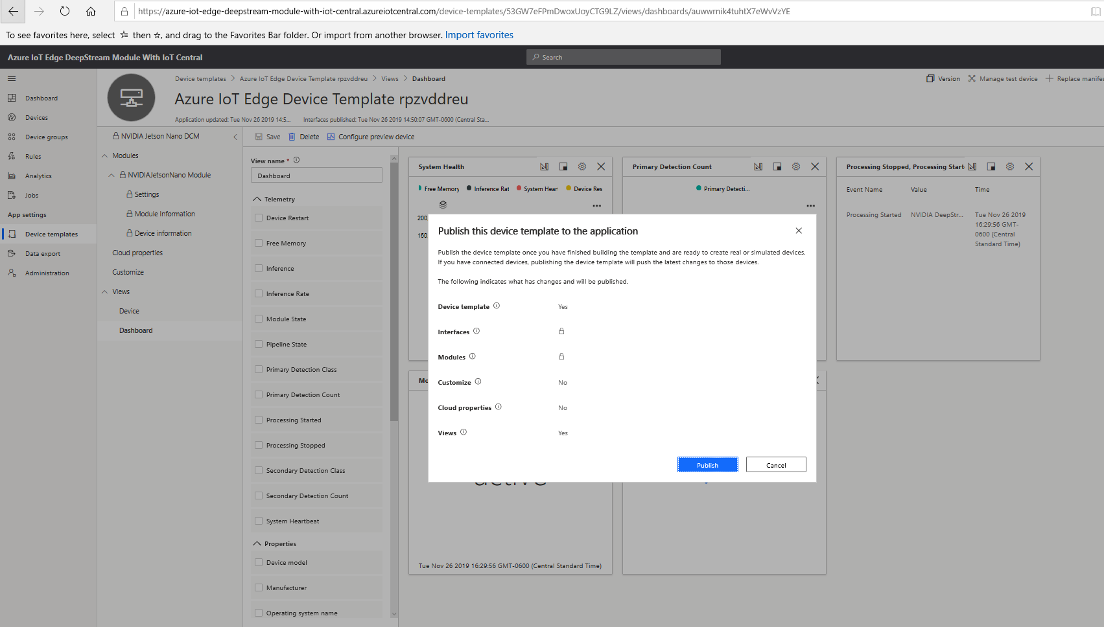The height and width of the screenshot is (627, 1104).
Task: Toggle the hamburger navigation menu
Action: click(x=12, y=78)
